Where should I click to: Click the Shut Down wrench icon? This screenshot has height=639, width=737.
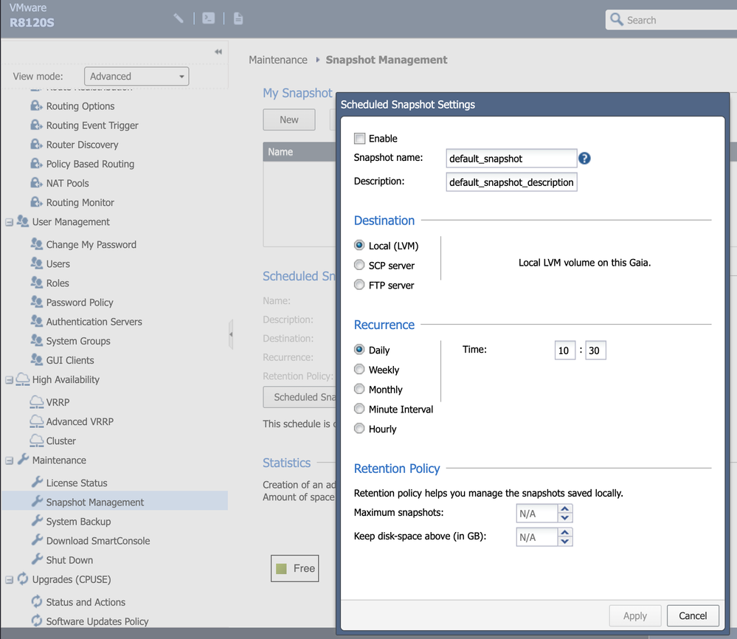(37, 559)
